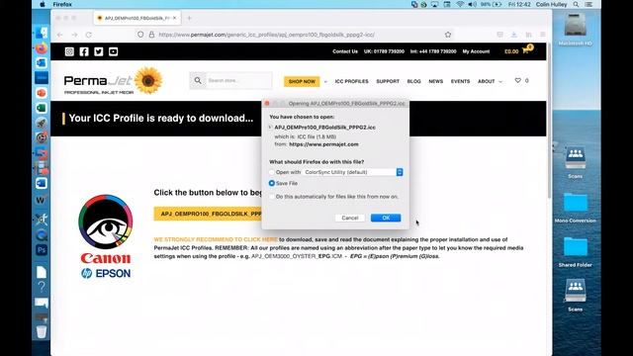Click Firefox back arrow button

pos(59,35)
